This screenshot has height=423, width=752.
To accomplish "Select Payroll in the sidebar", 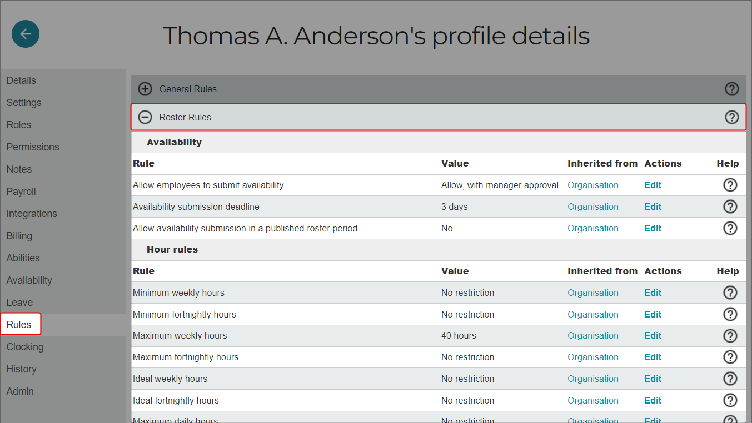I will pos(21,192).
